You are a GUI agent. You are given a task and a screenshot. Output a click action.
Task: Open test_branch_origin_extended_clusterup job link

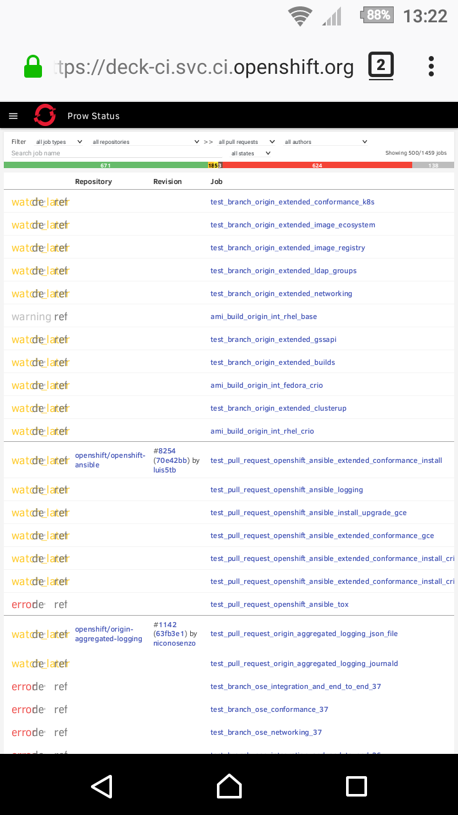click(x=279, y=408)
